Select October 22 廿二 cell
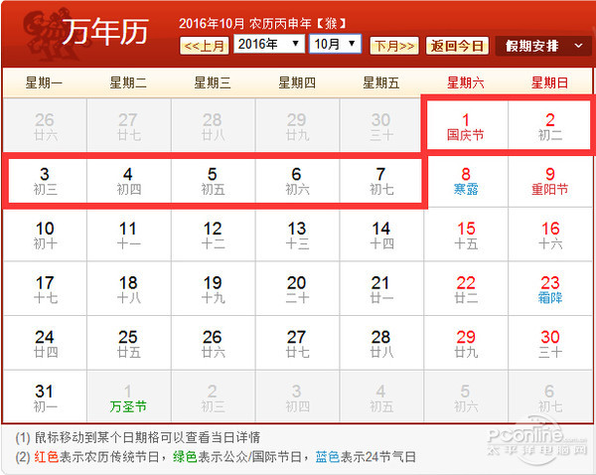 tap(466, 288)
